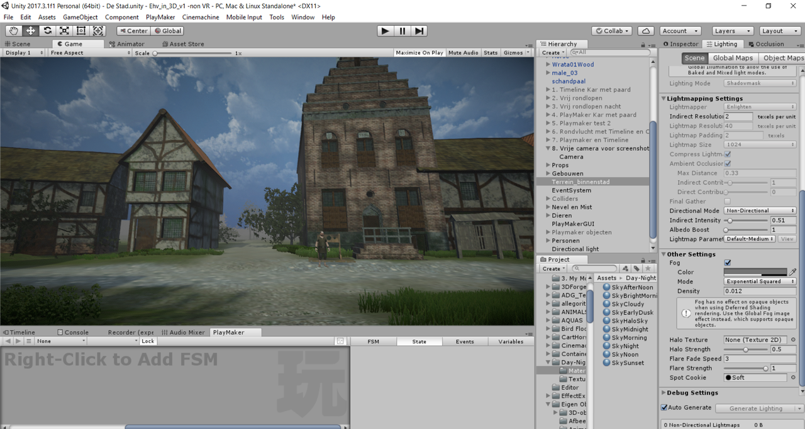The image size is (805, 429).
Task: Open the Layers dropdown
Action: coord(733,31)
